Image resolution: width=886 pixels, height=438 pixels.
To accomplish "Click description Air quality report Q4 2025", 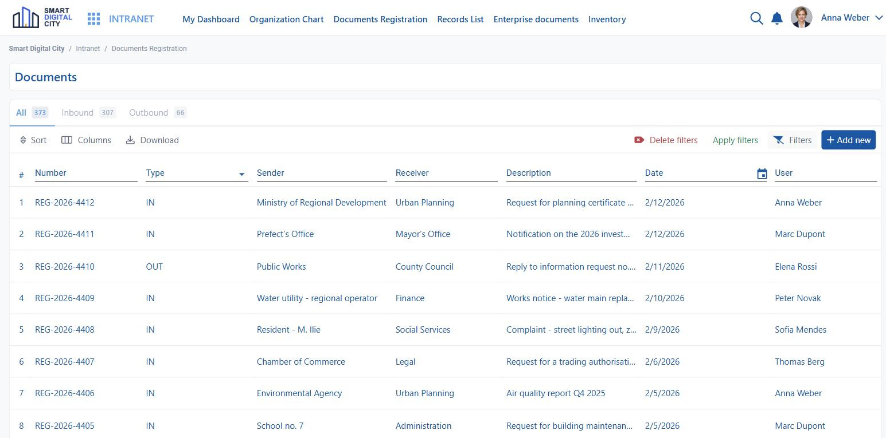I will pyautogui.click(x=556, y=393).
